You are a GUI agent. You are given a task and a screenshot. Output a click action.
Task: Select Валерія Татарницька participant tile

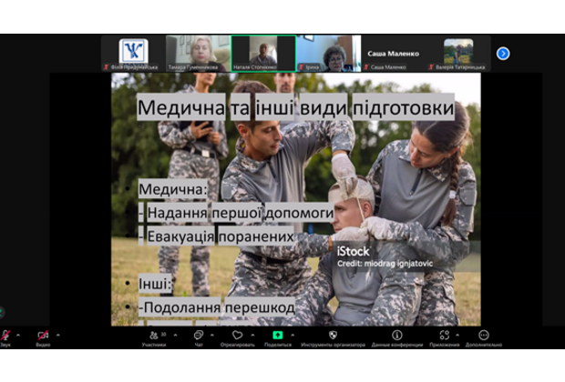pos(458,54)
